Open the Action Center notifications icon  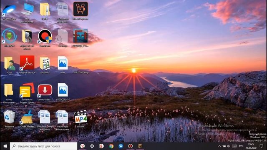tap(262, 146)
